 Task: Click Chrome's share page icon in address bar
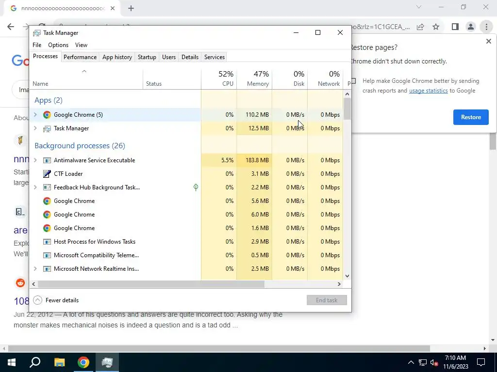(x=420, y=27)
